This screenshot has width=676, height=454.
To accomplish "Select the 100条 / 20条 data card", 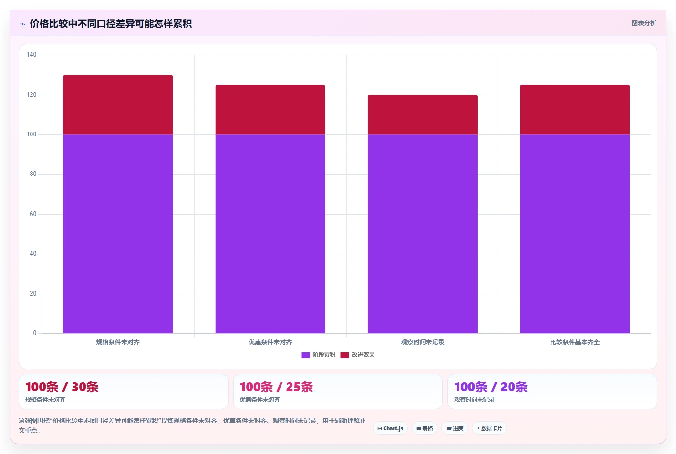I will [552, 392].
